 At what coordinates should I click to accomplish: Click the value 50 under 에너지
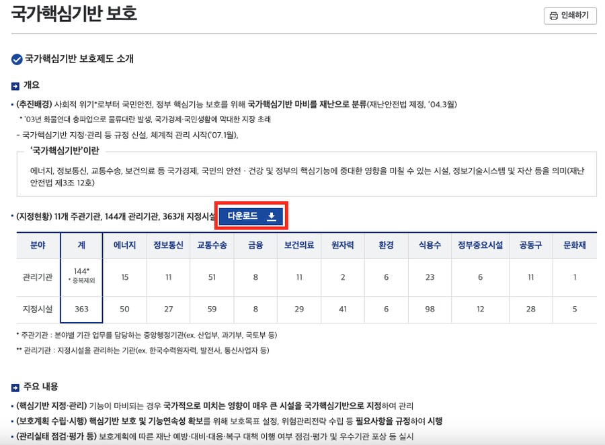[124, 309]
